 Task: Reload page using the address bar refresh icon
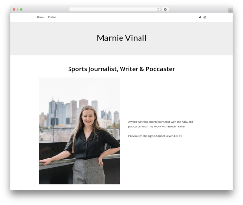point(158,10)
